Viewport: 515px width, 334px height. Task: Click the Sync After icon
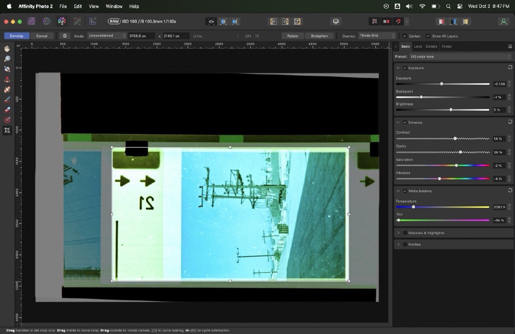coord(285,22)
